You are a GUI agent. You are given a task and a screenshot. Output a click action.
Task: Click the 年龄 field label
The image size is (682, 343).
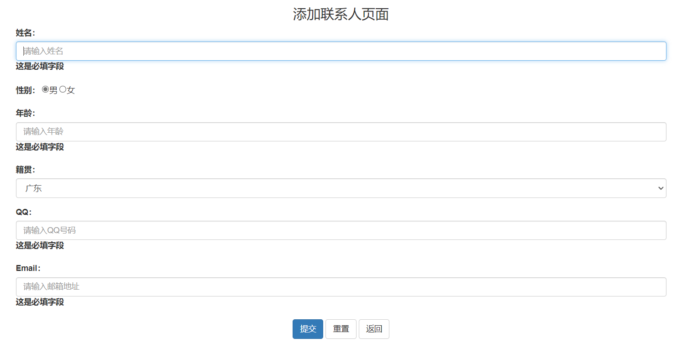(x=25, y=113)
